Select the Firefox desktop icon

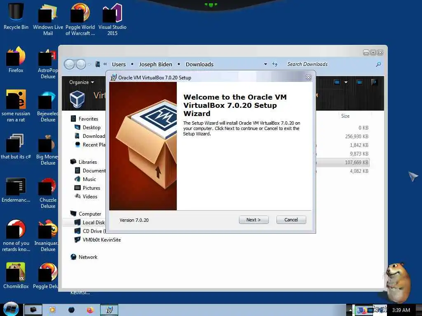[x=16, y=59]
